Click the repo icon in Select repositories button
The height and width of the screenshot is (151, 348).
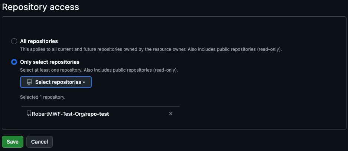[29, 82]
